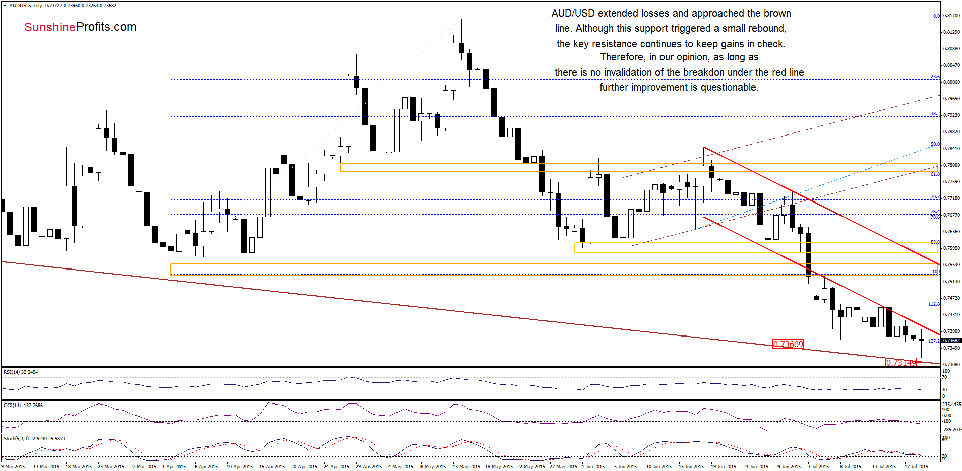962x471 pixels.
Task: Click the RSI level 70 scale label
Action: pos(945,377)
